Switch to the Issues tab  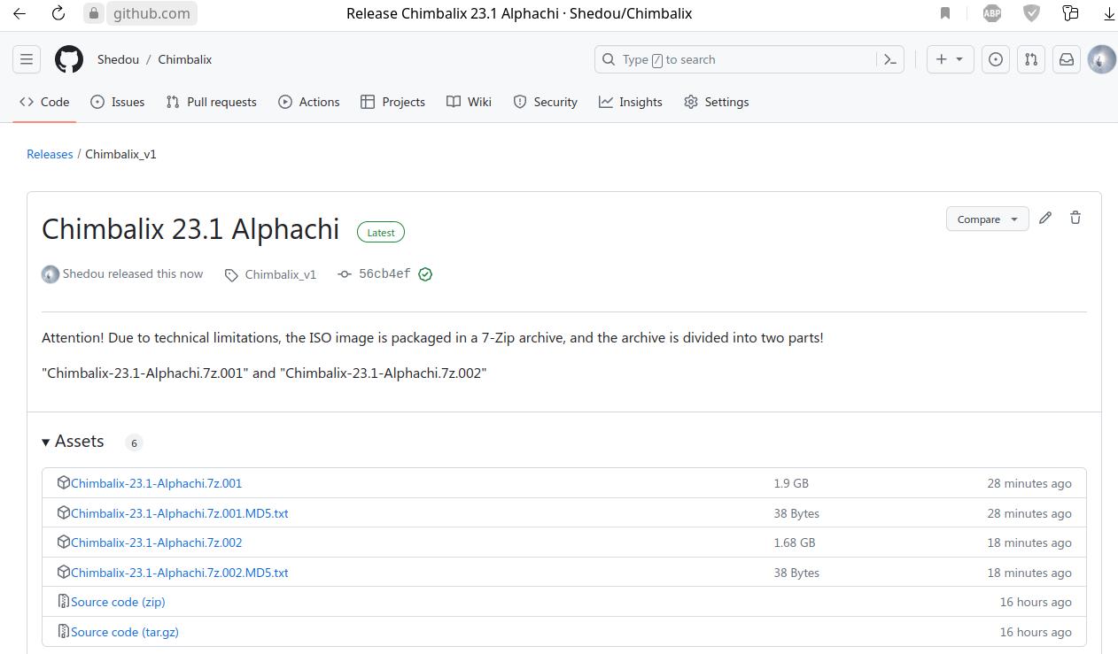point(118,102)
